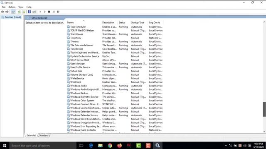The height and width of the screenshot is (149, 266).
Task: Open the Action menu
Action: coord(12,7)
